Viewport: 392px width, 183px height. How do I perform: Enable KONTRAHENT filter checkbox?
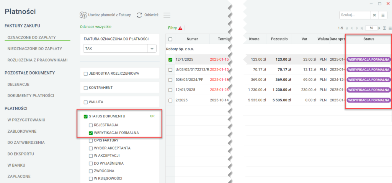tap(85, 88)
